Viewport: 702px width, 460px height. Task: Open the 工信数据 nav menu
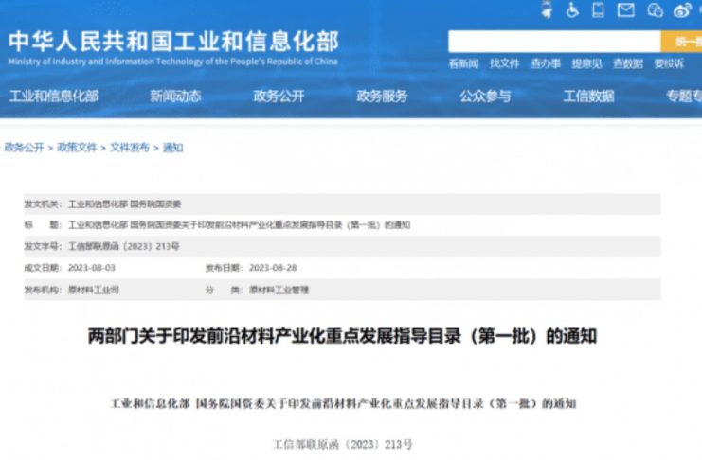[x=588, y=96]
